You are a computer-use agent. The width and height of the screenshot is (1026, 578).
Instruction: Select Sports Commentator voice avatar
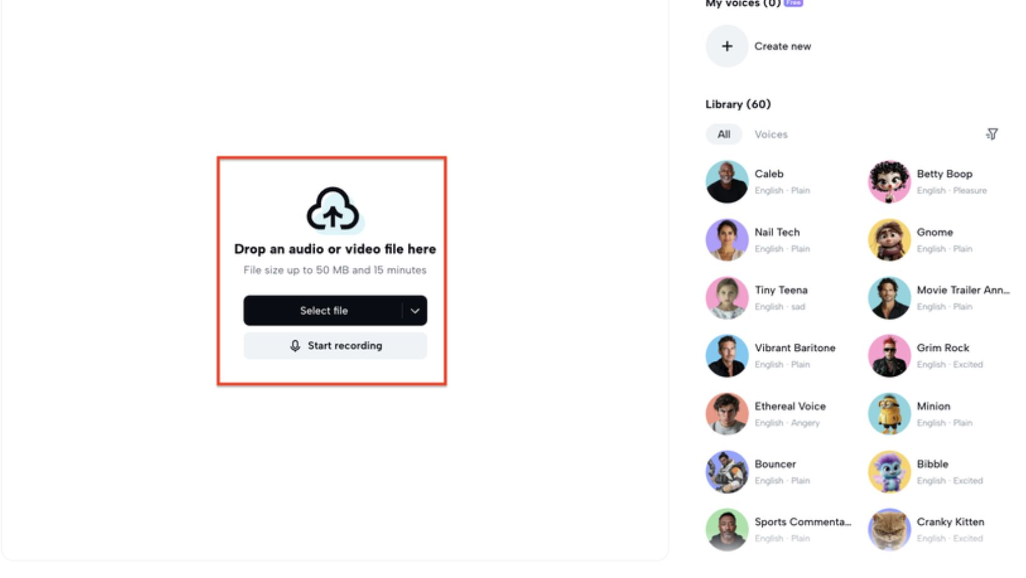tap(727, 530)
